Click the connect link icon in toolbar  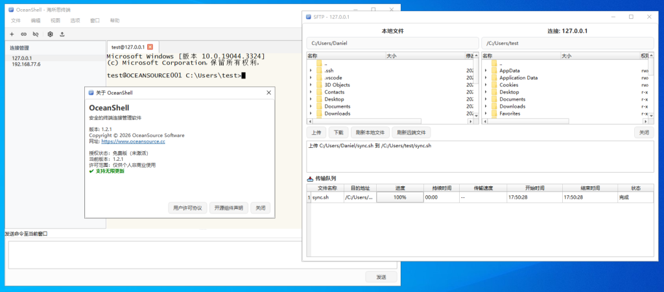click(x=24, y=34)
